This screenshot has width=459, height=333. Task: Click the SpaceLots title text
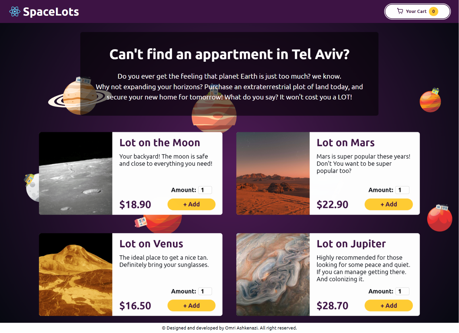click(x=51, y=12)
